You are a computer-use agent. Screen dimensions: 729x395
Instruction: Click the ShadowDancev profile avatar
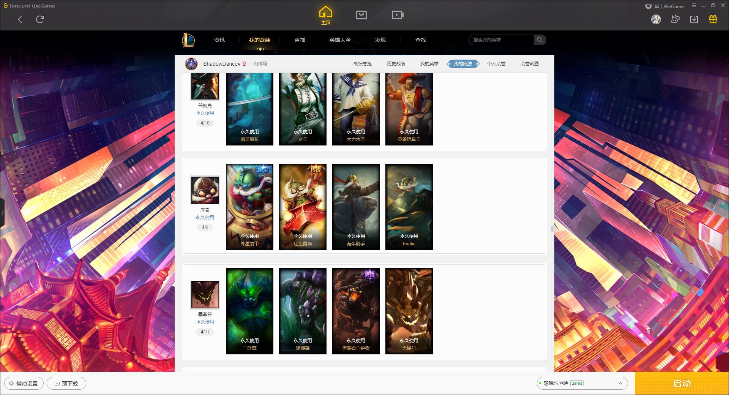point(191,64)
